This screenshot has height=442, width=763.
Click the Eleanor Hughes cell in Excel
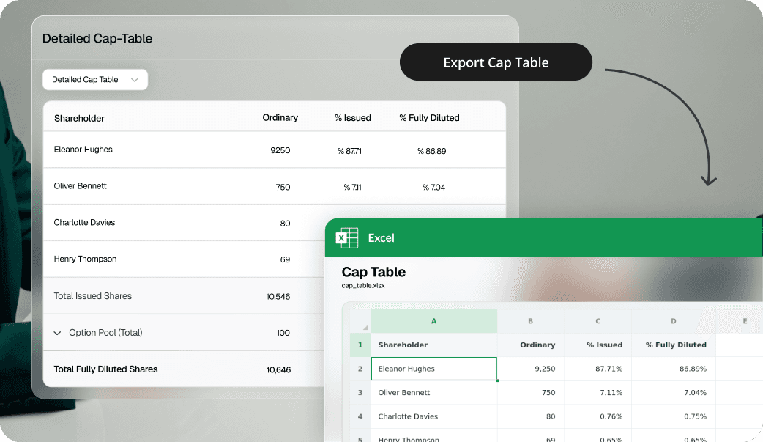[434, 369]
